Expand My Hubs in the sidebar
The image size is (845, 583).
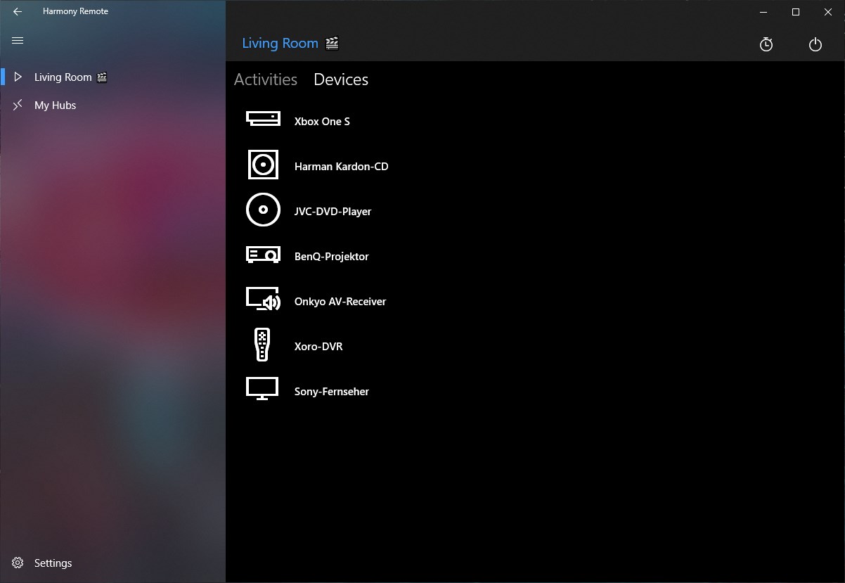(x=56, y=105)
